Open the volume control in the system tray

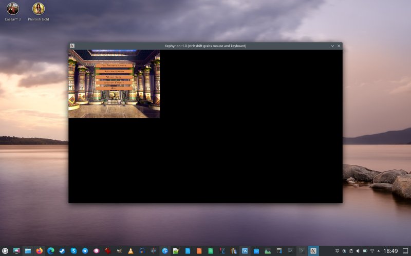click(358, 251)
